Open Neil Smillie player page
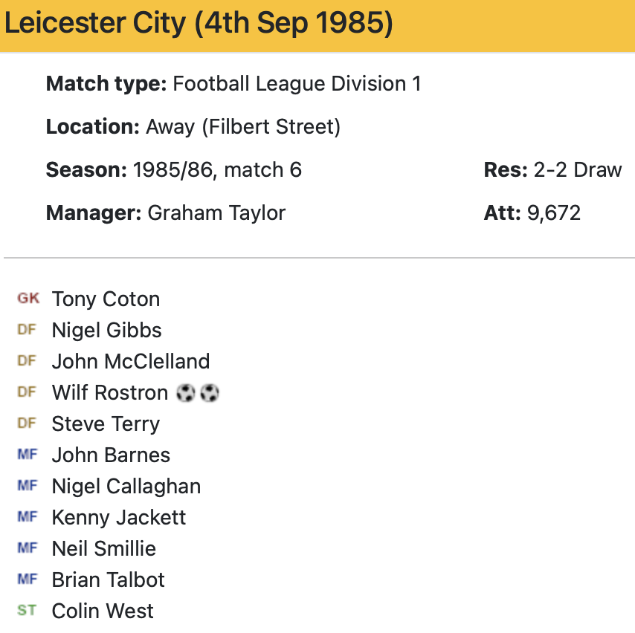Viewport: 635px width, 633px height. 104,549
